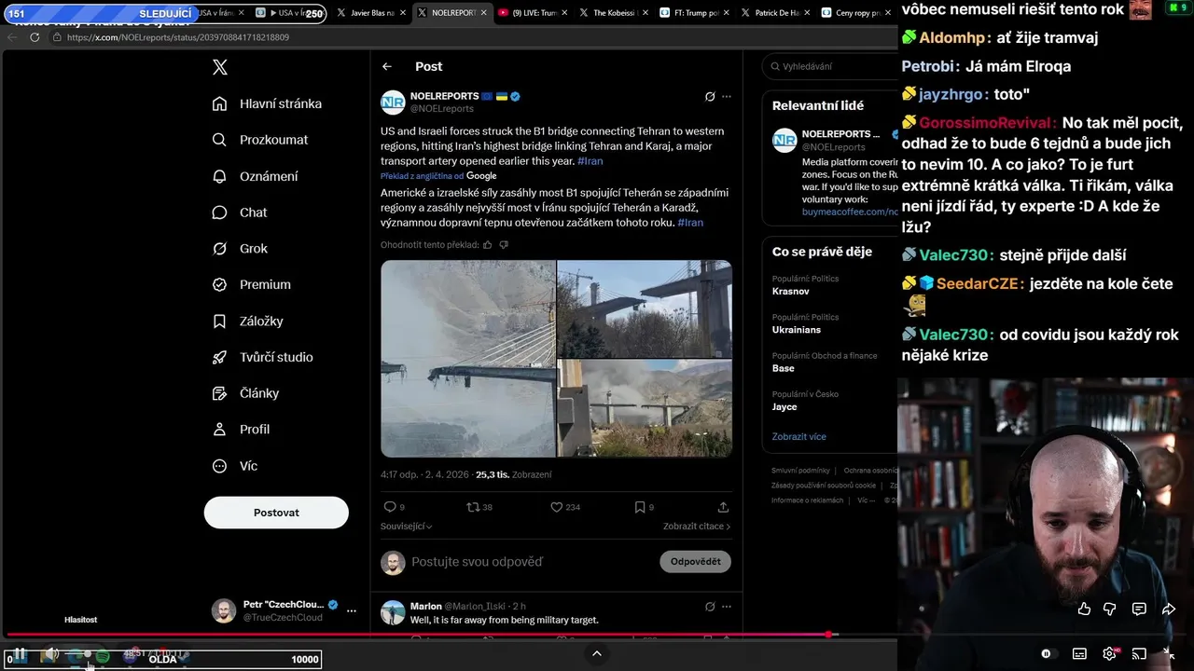Image resolution: width=1194 pixels, height=671 pixels.
Task: Open the bottom-right smoke photo
Action: tap(645, 408)
